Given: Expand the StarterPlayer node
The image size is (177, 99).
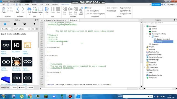Looking at the screenshot, I should tap(144, 67).
